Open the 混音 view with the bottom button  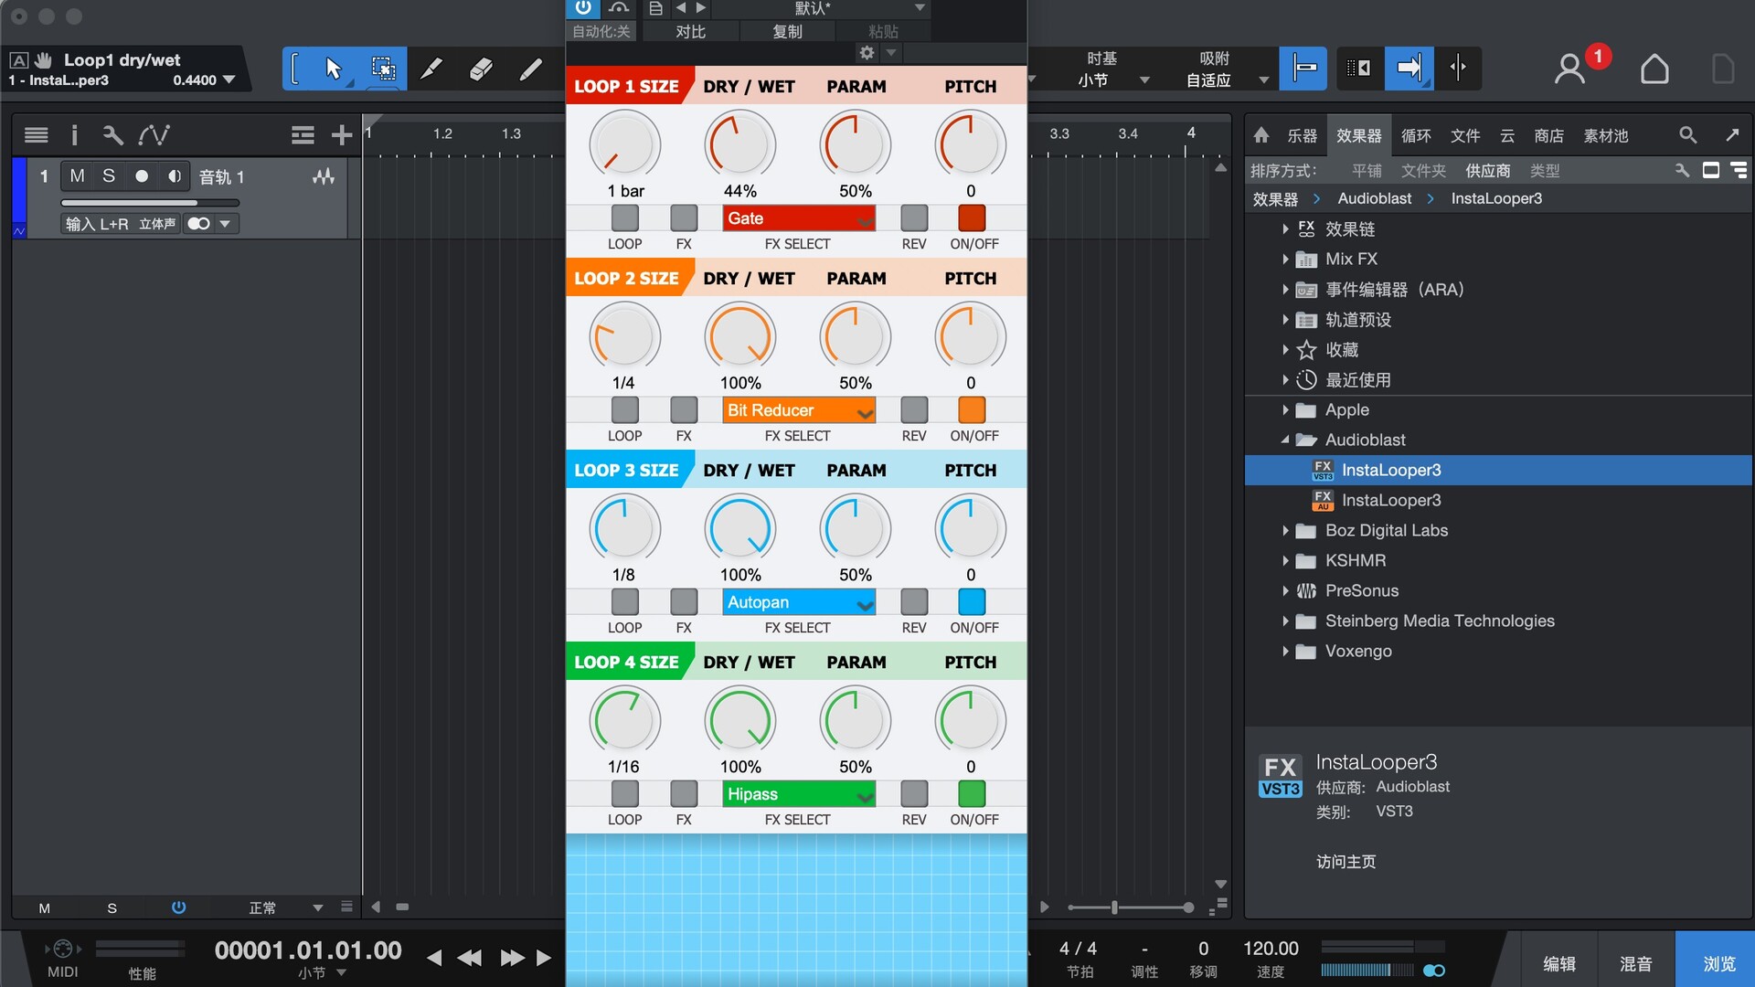[x=1636, y=963]
